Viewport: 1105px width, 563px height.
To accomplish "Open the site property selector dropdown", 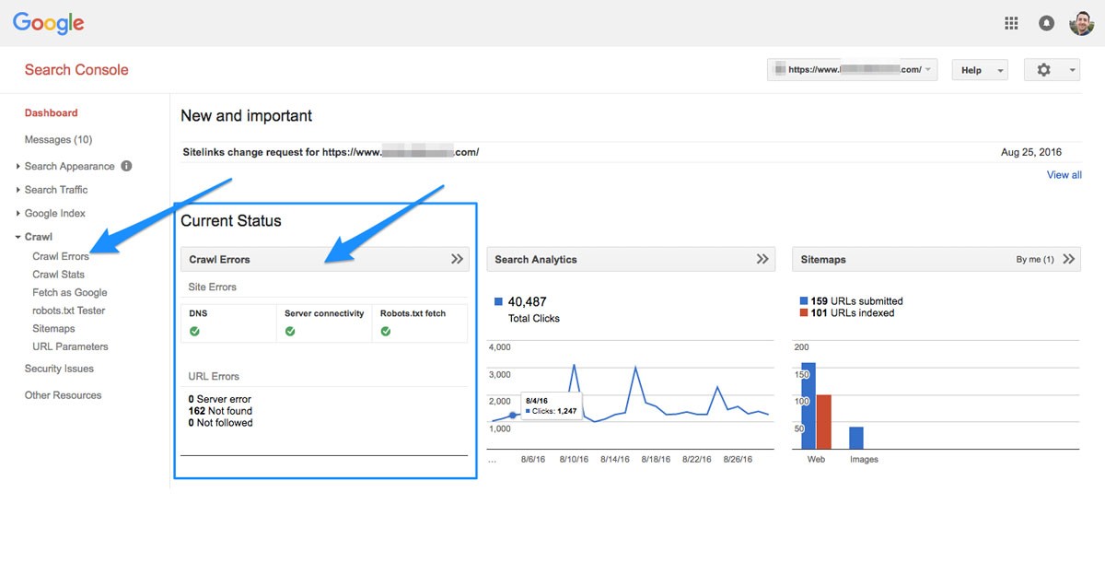I will [852, 69].
